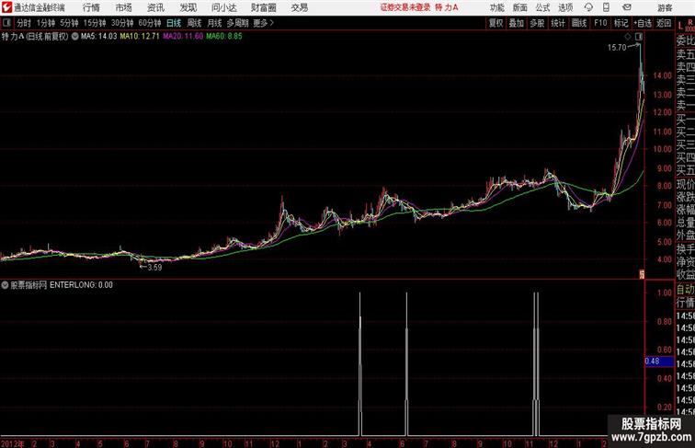Screen dimensions: 695x448
Task: Select the 月线 monthly chart tab
Action: click(214, 23)
